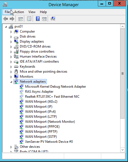This screenshot has height=162, width=128.
Task: Expand the Other devices node
Action: (11, 147)
